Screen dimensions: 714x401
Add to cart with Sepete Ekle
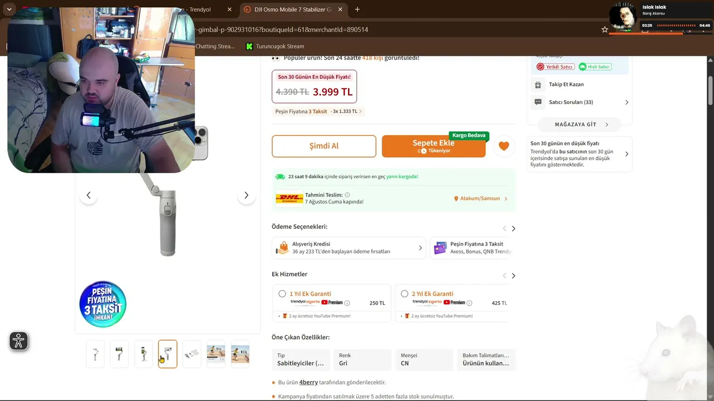coord(433,146)
